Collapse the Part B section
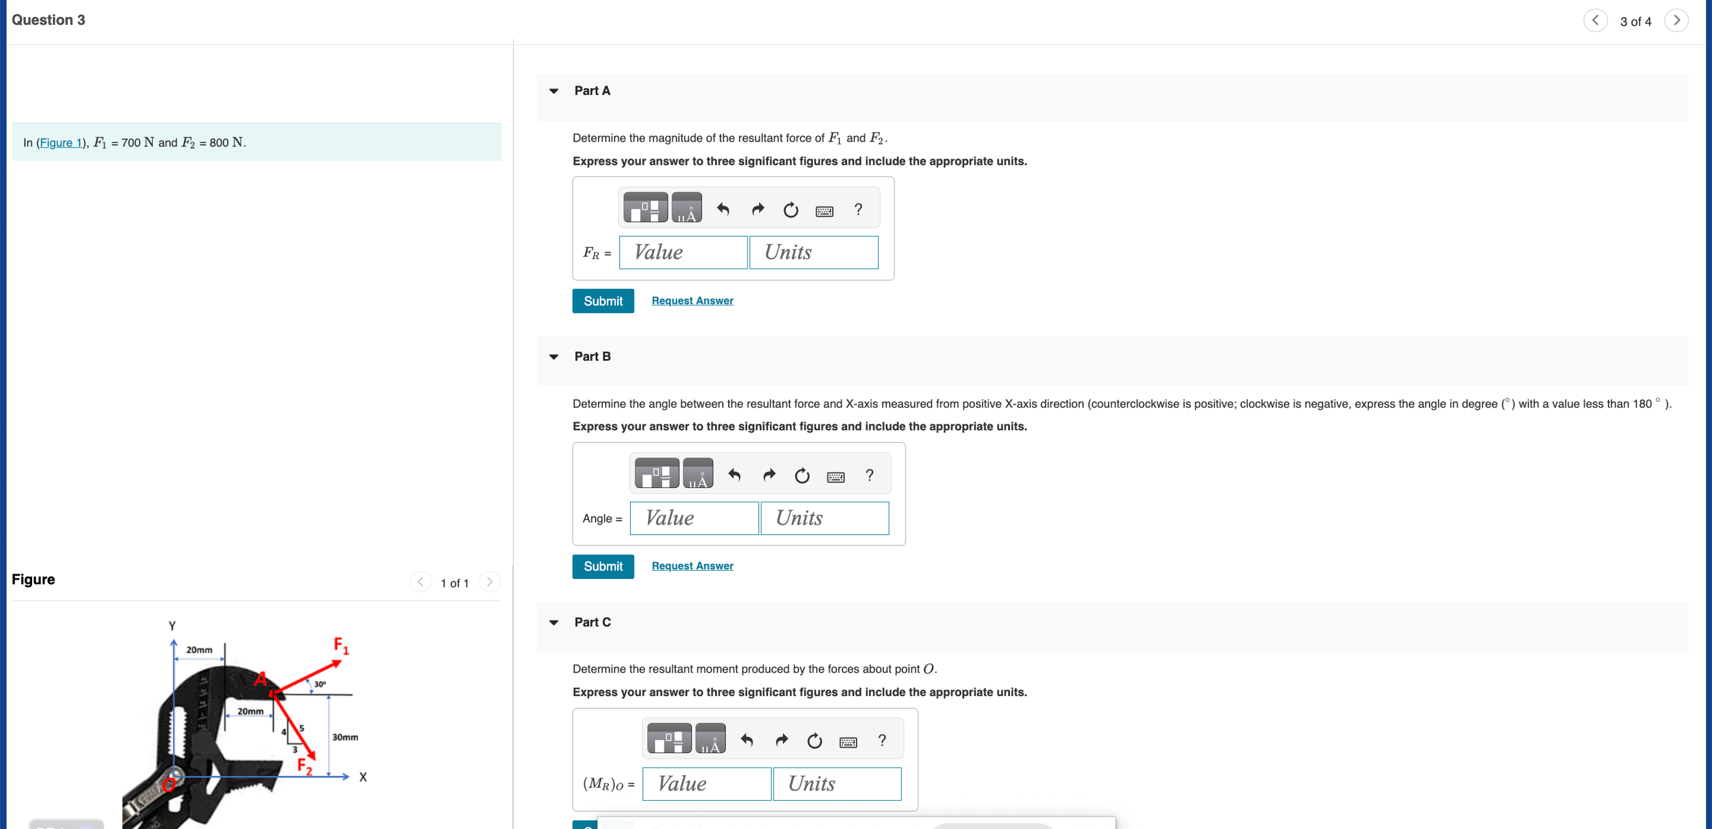This screenshot has height=829, width=1712. (554, 357)
